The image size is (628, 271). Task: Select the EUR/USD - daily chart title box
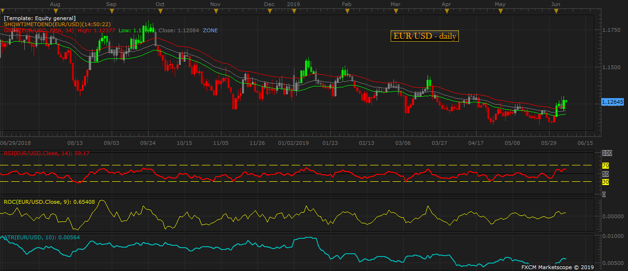point(424,36)
